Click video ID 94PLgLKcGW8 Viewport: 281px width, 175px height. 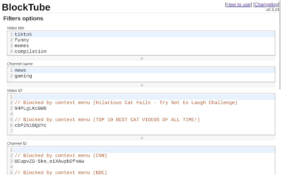(30, 108)
